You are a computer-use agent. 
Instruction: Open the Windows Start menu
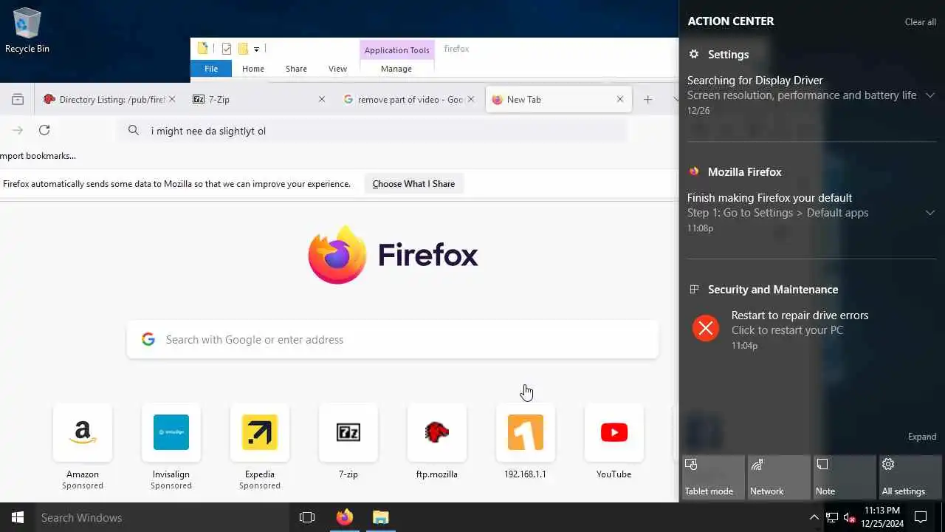pos(18,517)
